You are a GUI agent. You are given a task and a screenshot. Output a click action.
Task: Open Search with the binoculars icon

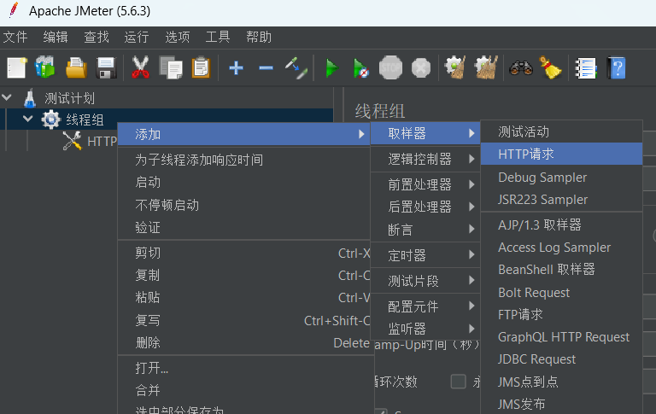(x=521, y=67)
